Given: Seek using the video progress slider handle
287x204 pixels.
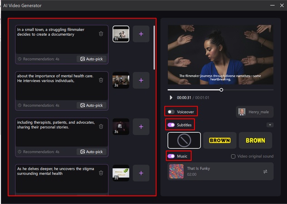Looking at the screenshot, I should [x=221, y=90].
